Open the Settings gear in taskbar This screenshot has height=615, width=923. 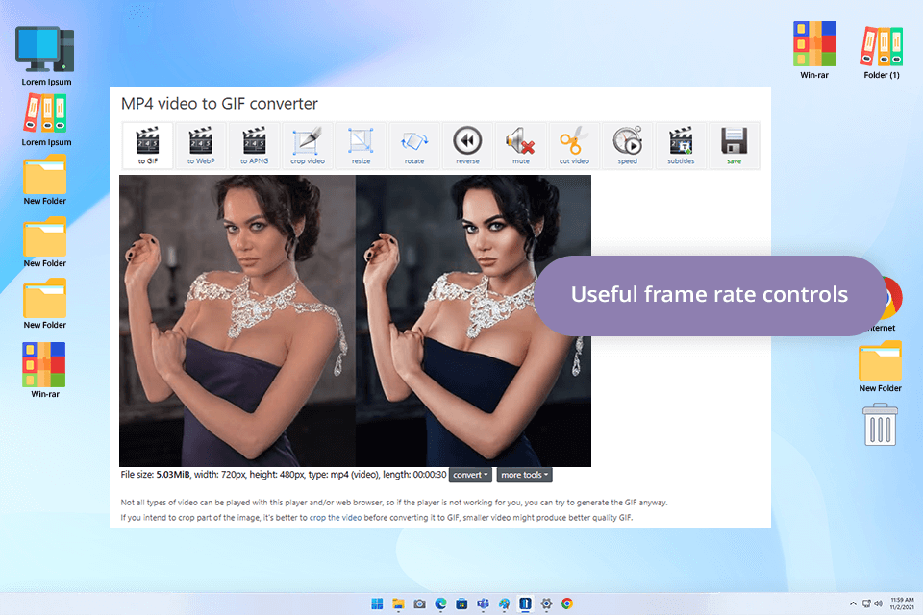coord(546,603)
